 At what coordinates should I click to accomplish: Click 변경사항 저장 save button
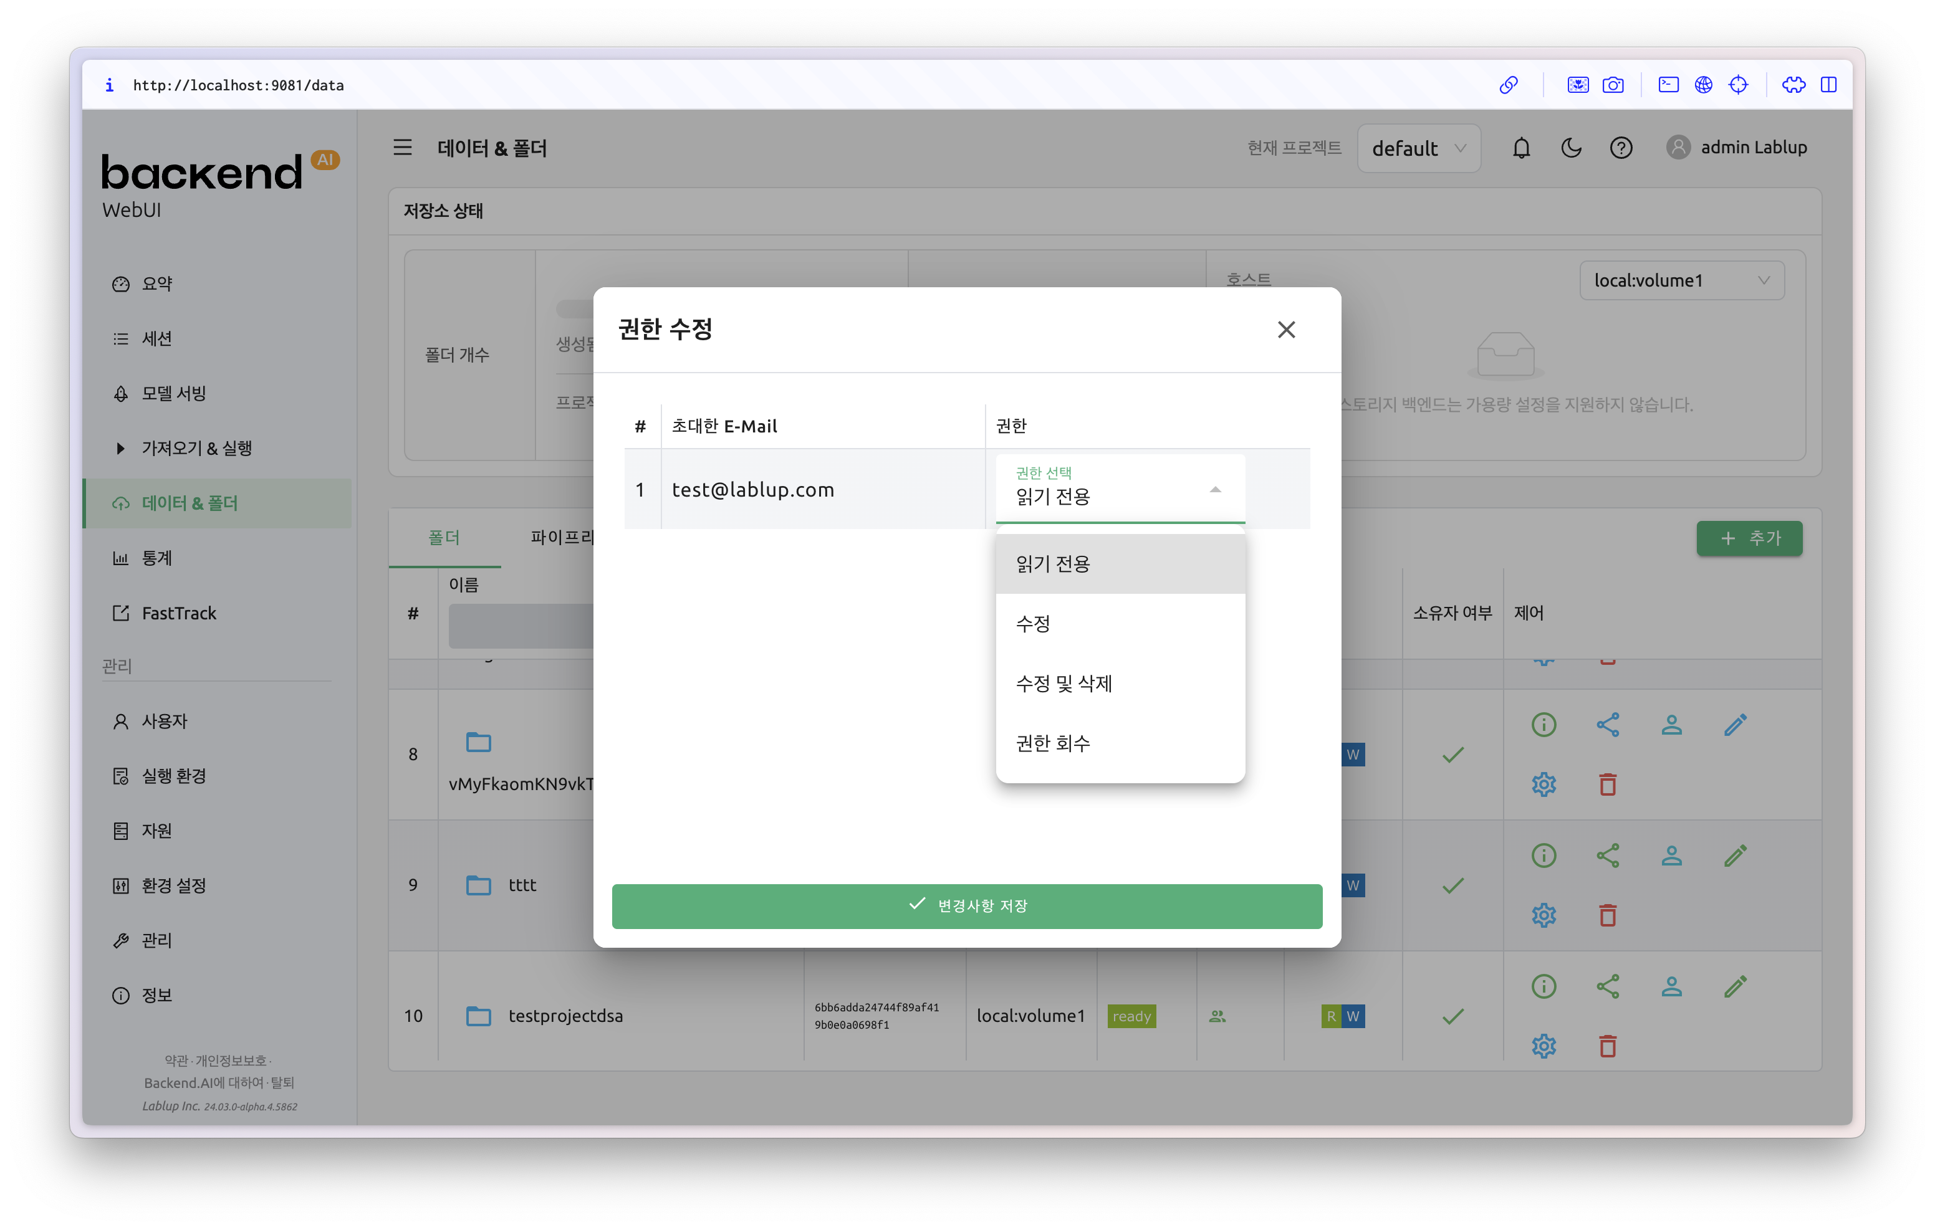(x=967, y=906)
